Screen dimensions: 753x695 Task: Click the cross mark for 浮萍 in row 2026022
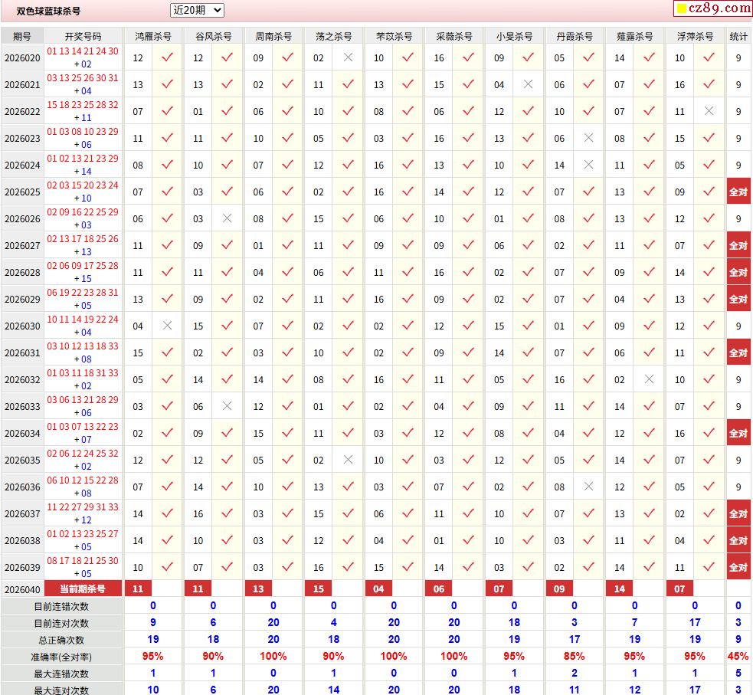[x=709, y=111]
